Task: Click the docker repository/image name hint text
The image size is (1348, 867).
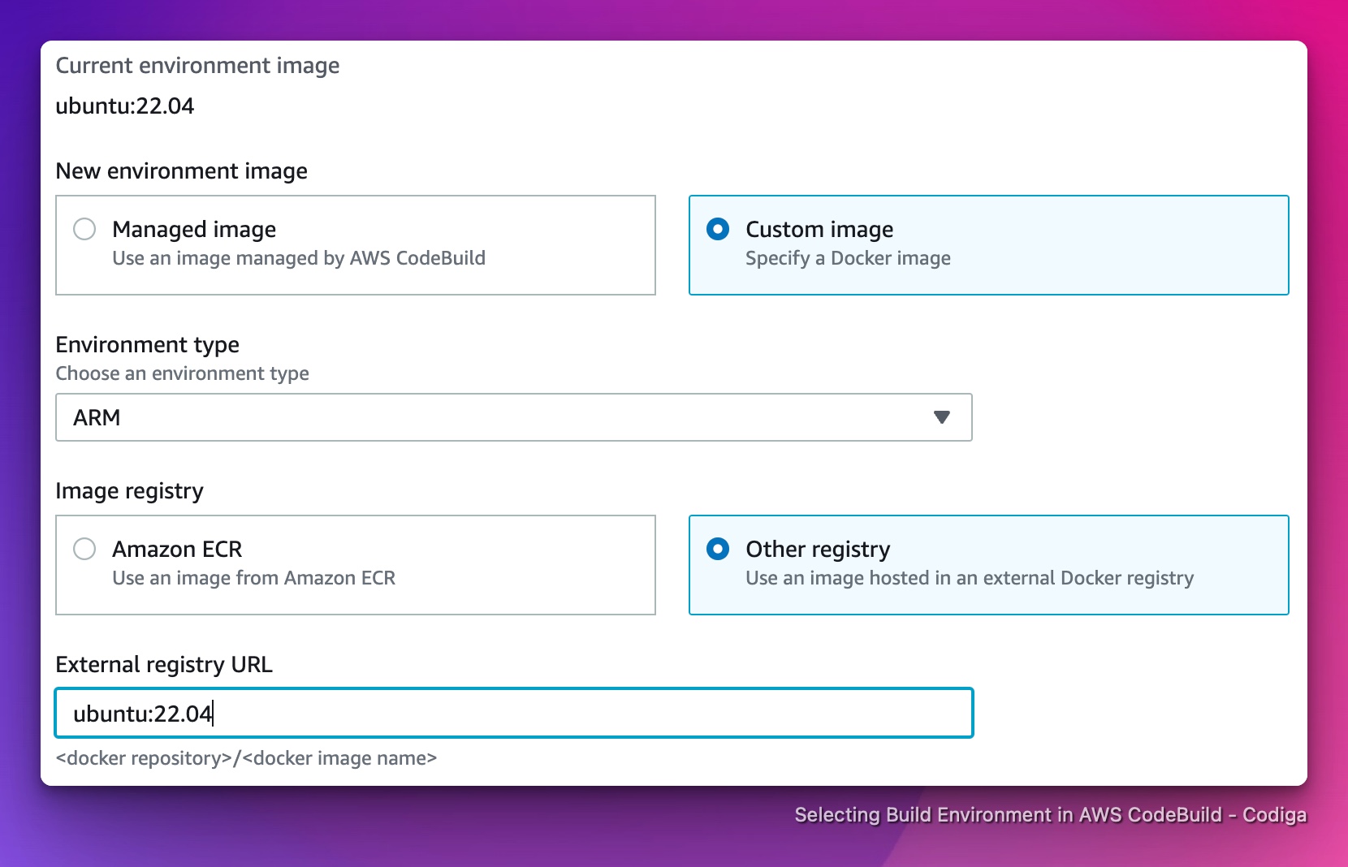Action: click(246, 758)
